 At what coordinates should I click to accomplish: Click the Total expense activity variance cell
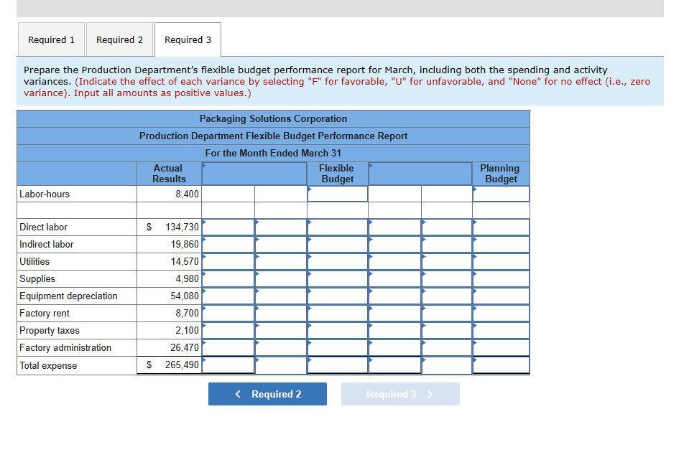394,365
